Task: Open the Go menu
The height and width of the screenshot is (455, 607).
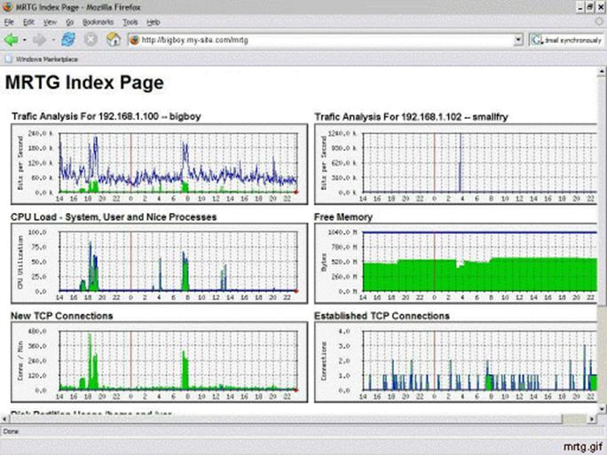Action: click(70, 22)
